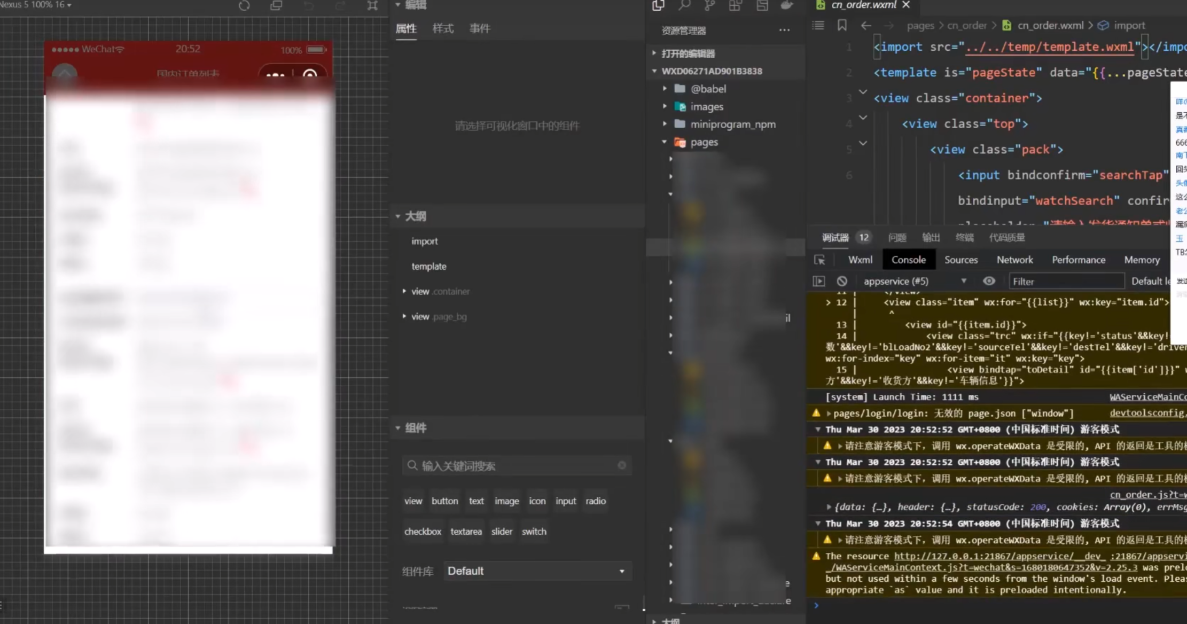Click the Docker whale icon
This screenshot has height=624, width=1187.
pos(786,5)
